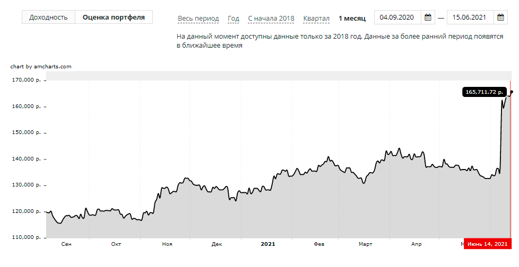This screenshot has width=519, height=267.
Task: Click the Фев month label
Action: point(319,244)
